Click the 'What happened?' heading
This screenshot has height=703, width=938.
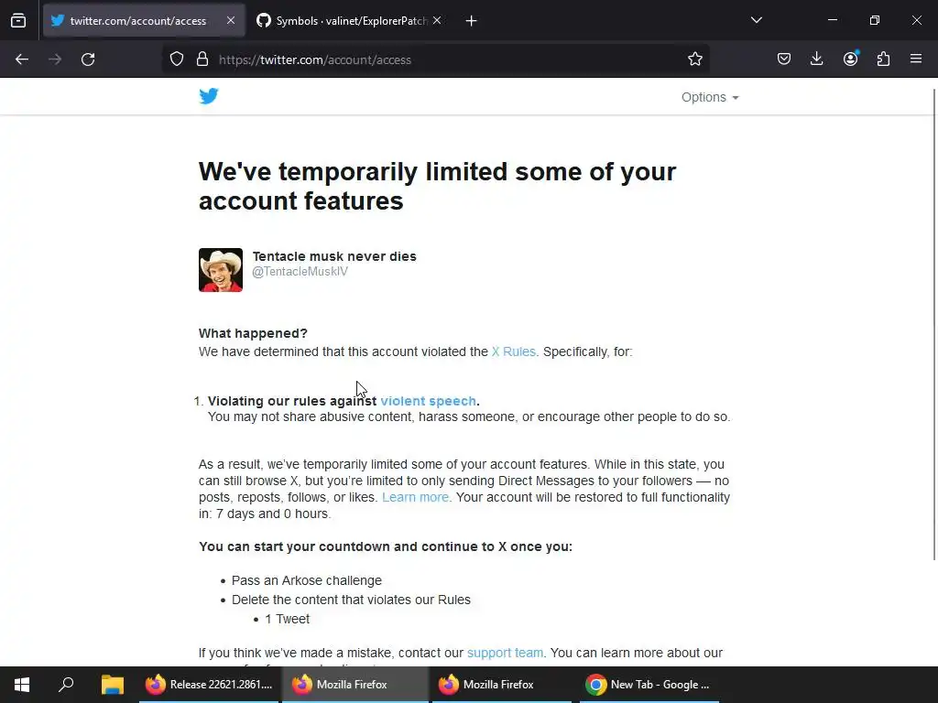click(253, 333)
